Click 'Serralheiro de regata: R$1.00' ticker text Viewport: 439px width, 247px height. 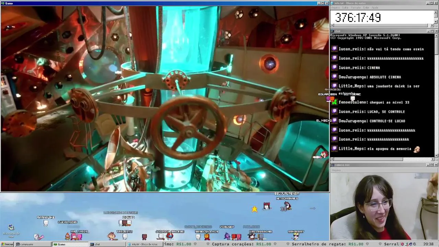(x=328, y=244)
